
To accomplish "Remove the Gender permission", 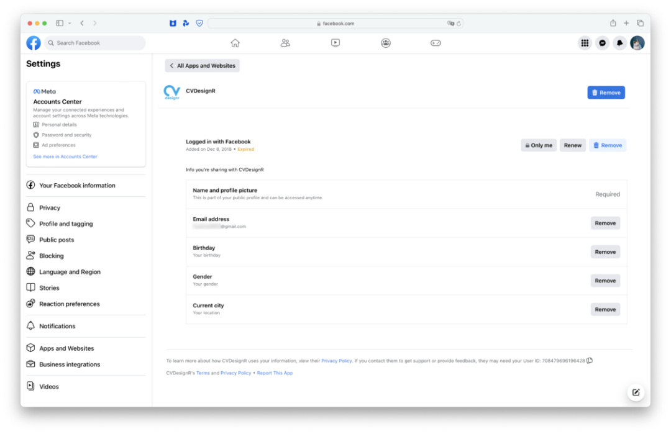I will 605,281.
